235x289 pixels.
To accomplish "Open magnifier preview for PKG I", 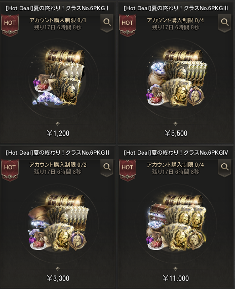I will click(107, 23).
